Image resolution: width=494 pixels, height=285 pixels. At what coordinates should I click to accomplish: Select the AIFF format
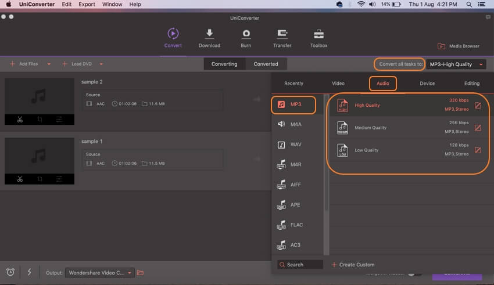pos(297,185)
